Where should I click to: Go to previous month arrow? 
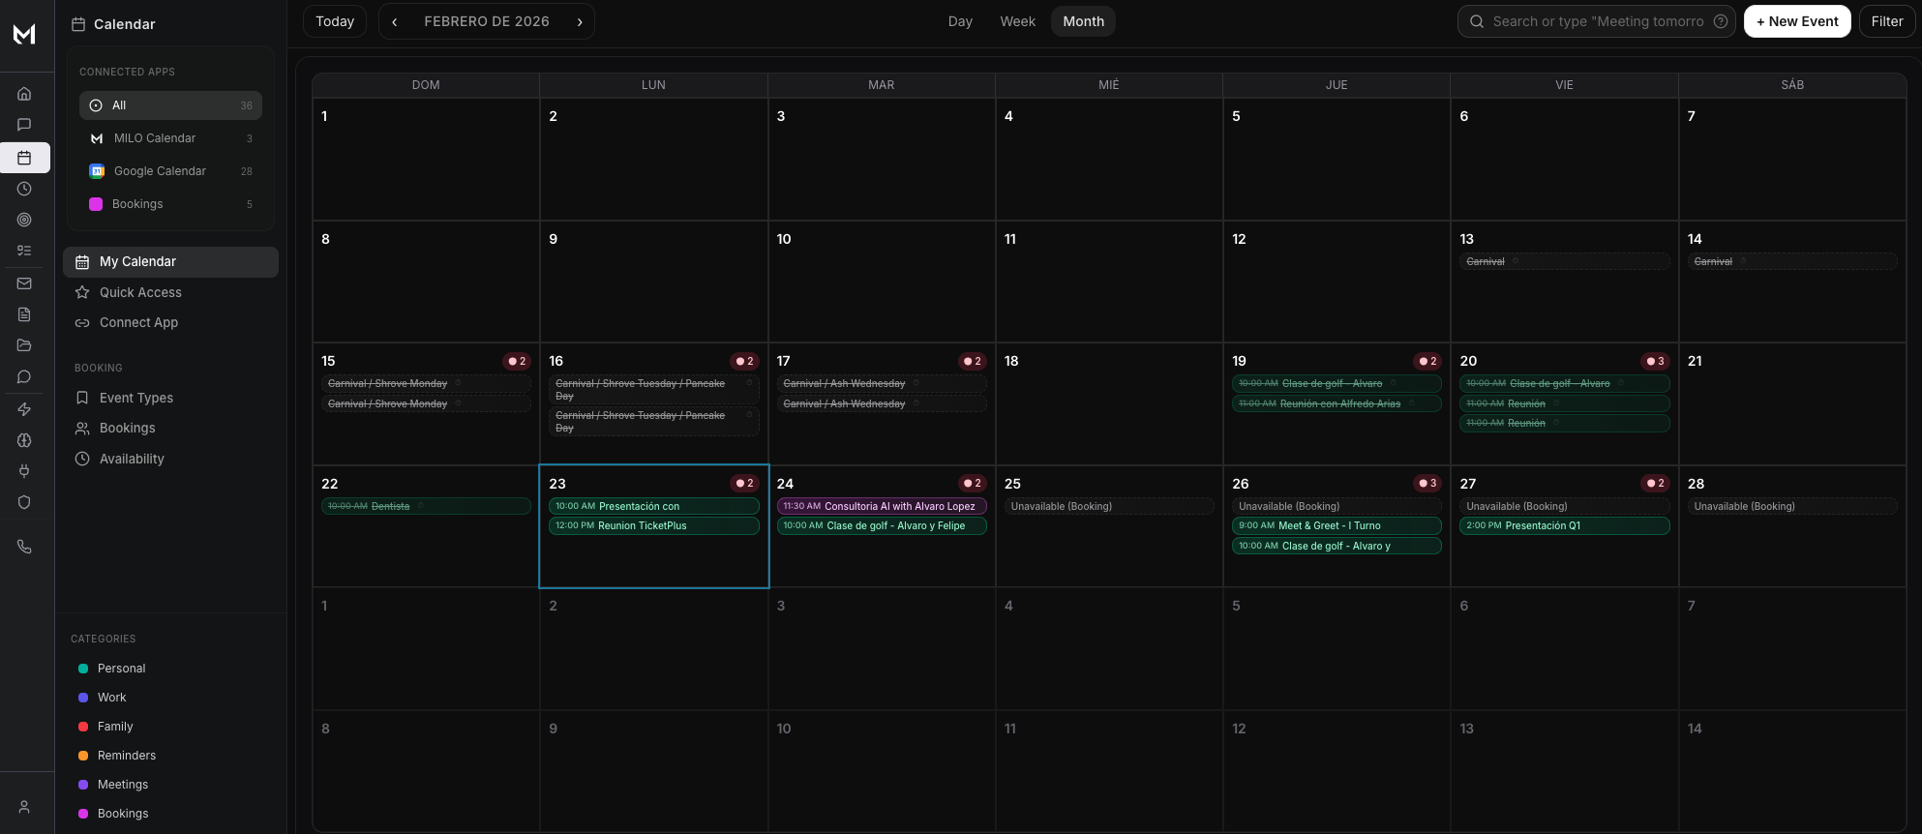point(395,21)
